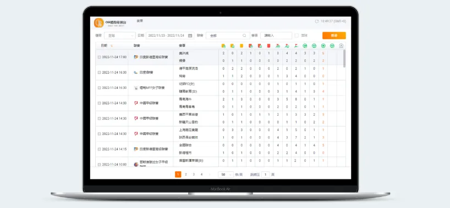Screen dimensions: 450x208
Task: Go to next page with arrow
Action: (209, 175)
